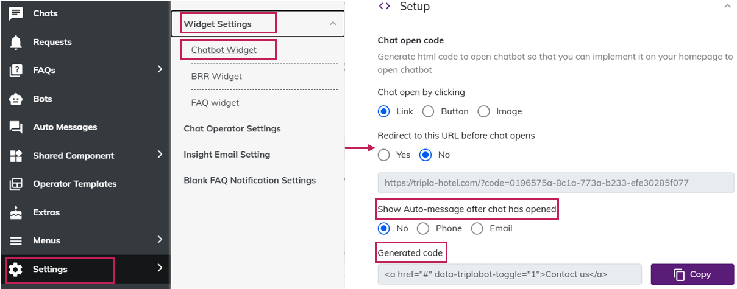Click the redirect URL input field
Viewport: 737px width, 289px height.
555,183
